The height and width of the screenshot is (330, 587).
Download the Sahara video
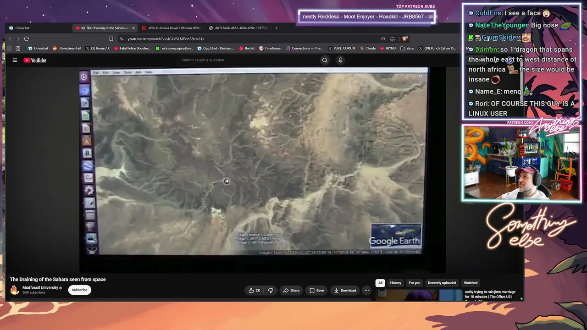(345, 290)
